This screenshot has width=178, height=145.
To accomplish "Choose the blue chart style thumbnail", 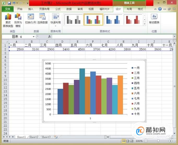I will 113,20.
